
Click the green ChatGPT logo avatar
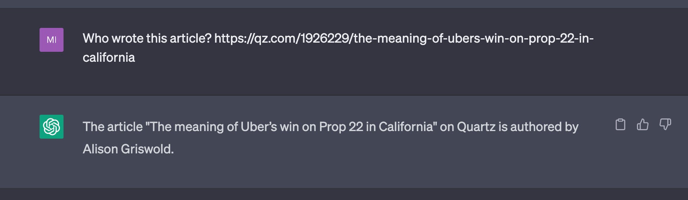tap(52, 127)
